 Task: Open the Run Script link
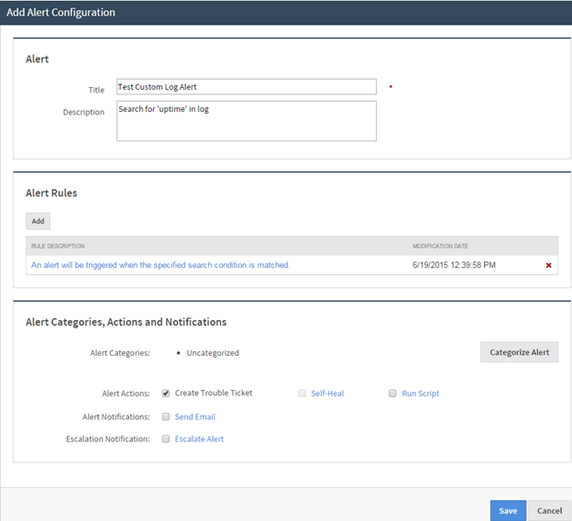pos(421,394)
